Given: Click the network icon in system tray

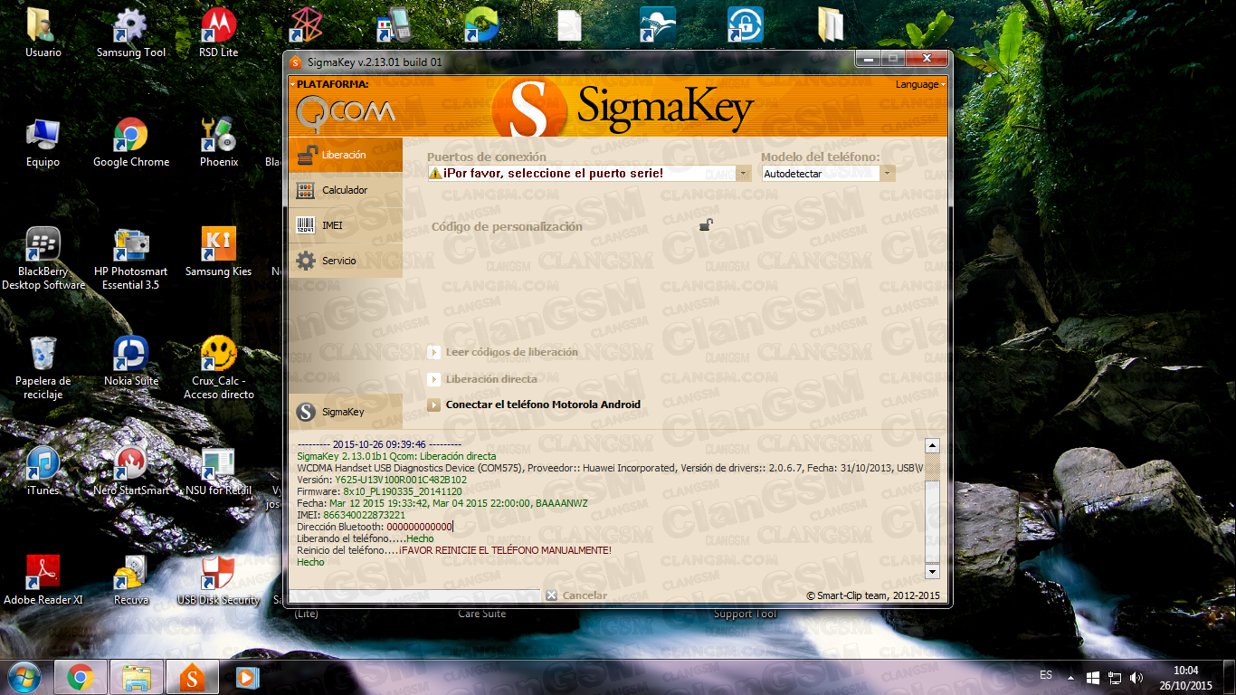Looking at the screenshot, I should click(x=1115, y=677).
